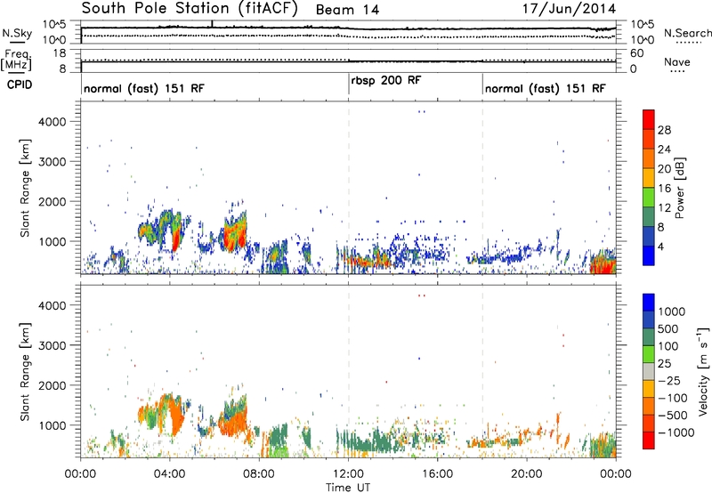Click 'rbsp 200 RF' CPID label
The width and height of the screenshot is (712, 493).
click(386, 81)
